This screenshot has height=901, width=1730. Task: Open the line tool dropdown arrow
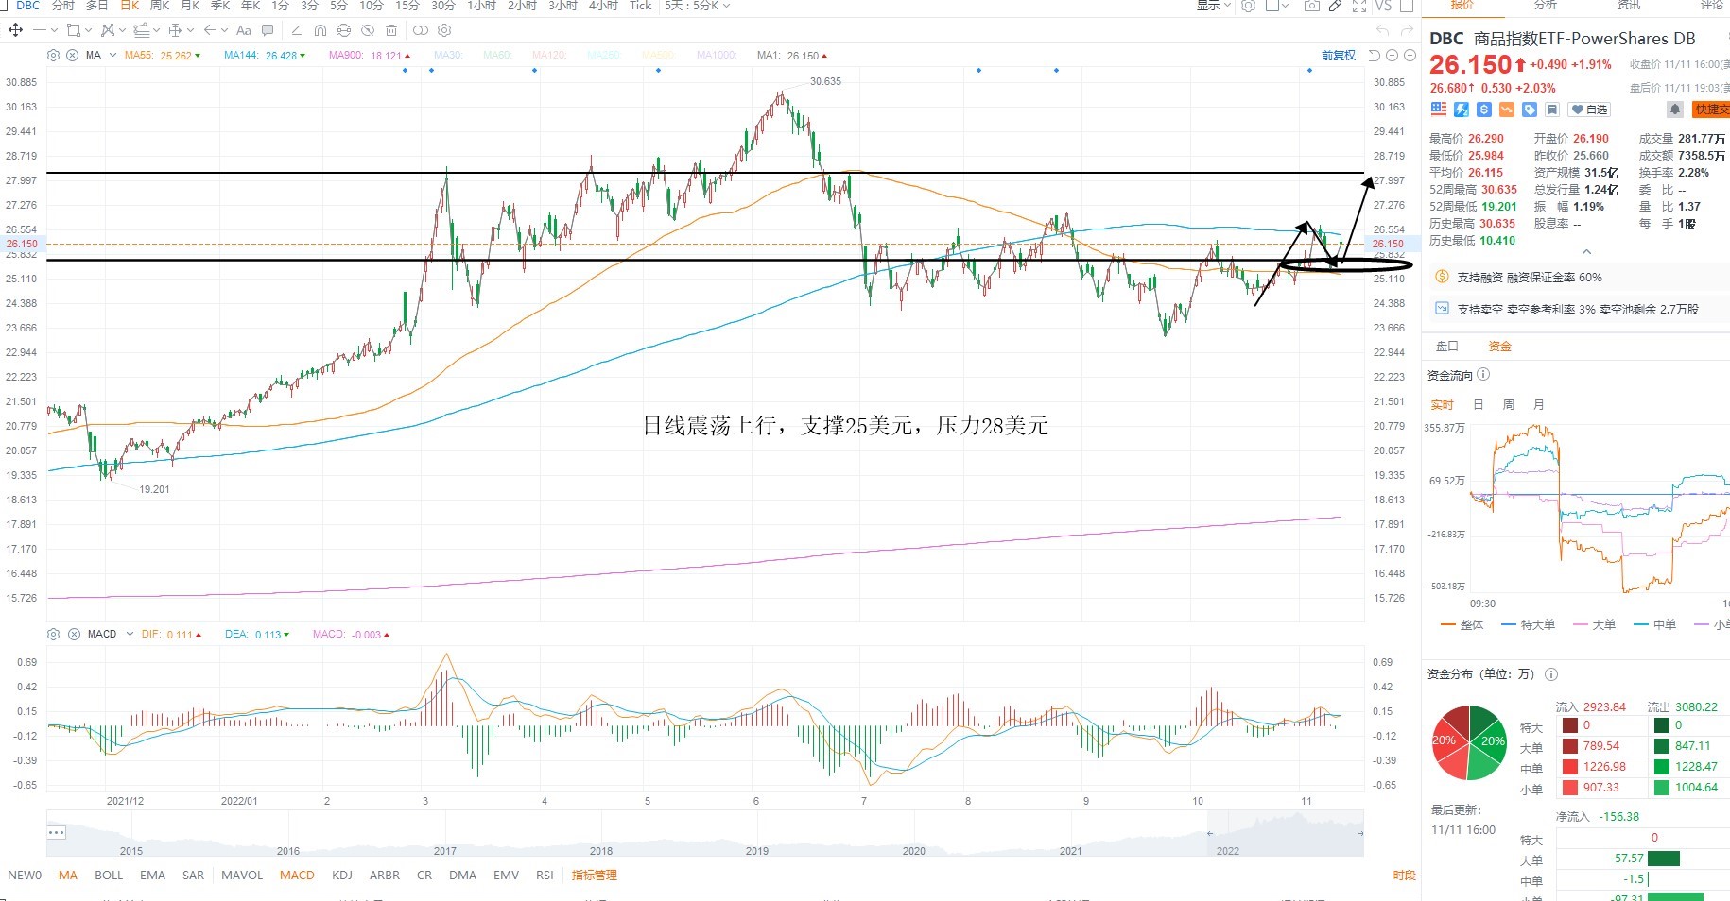[53, 30]
